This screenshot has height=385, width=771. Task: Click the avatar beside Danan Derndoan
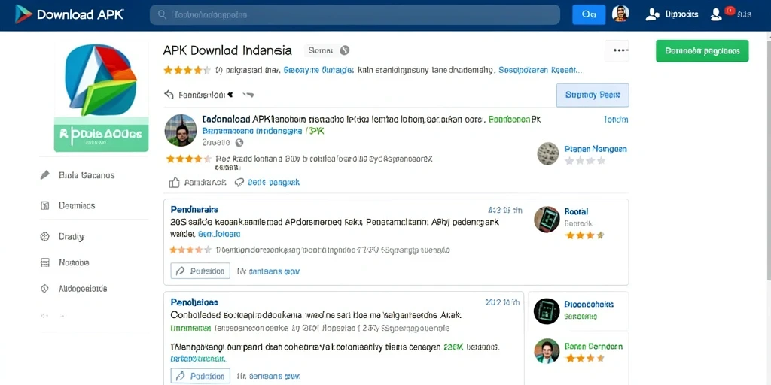click(547, 351)
